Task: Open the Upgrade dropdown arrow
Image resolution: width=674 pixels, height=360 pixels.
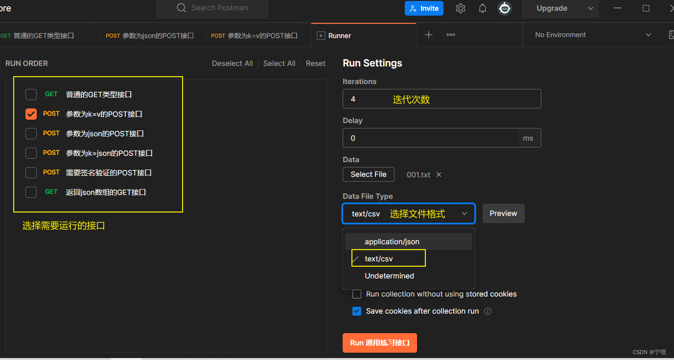Action: [x=590, y=8]
